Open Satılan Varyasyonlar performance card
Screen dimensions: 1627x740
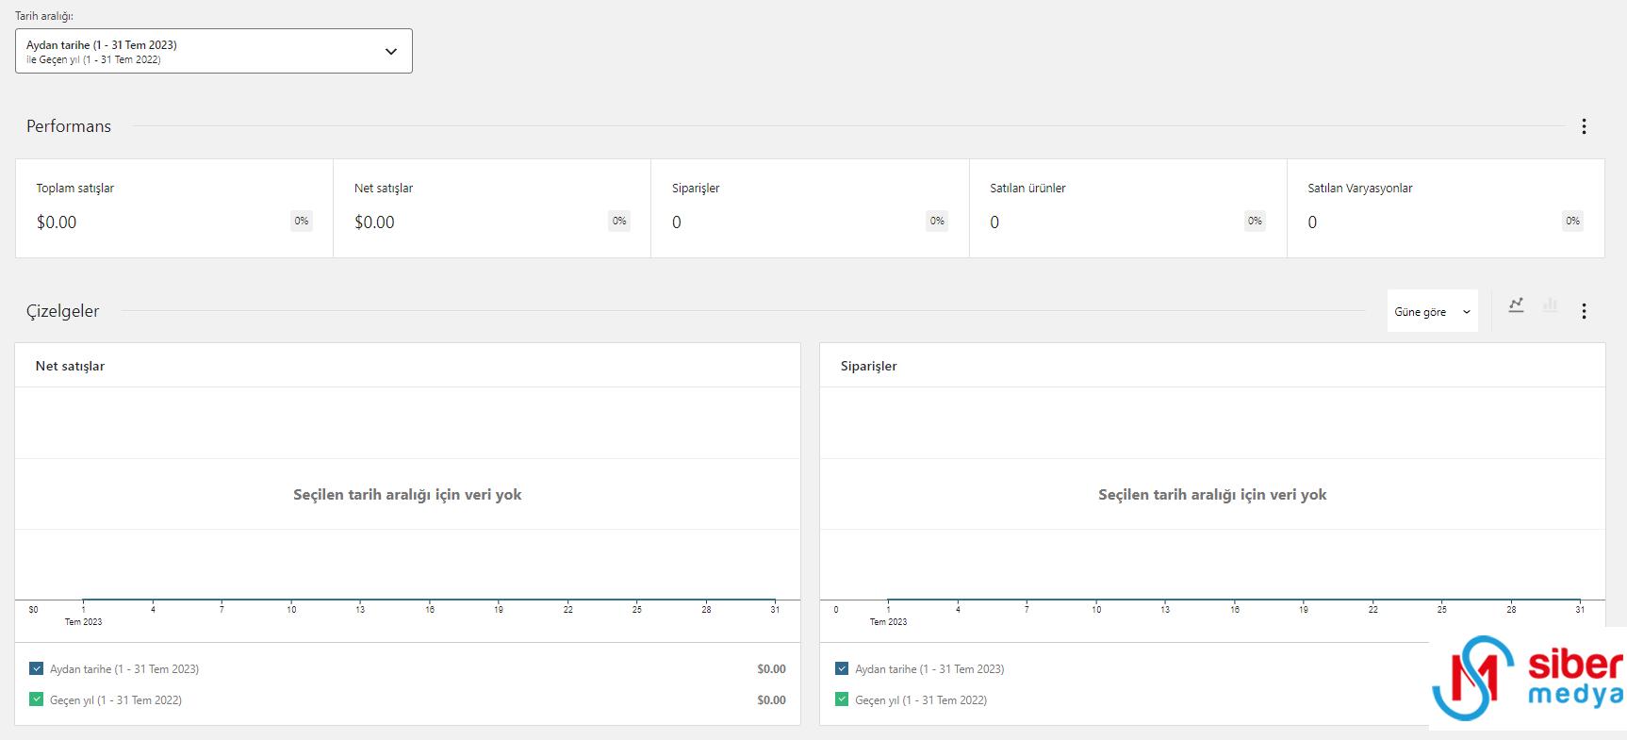pyautogui.click(x=1446, y=208)
